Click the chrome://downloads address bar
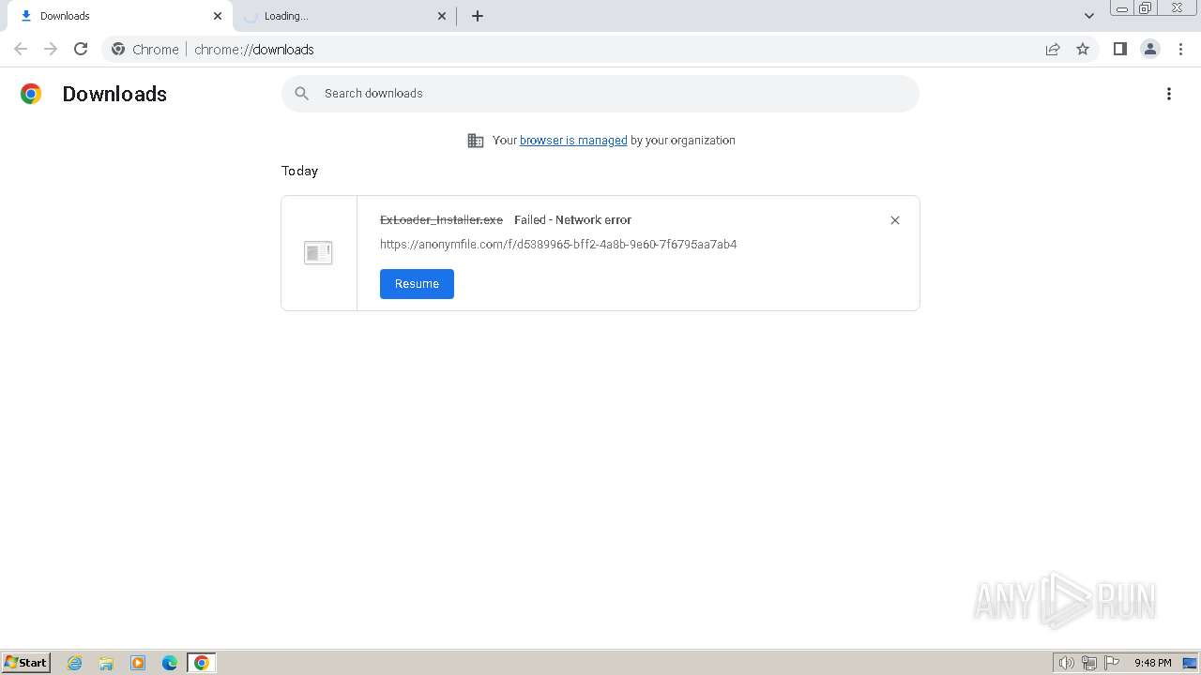The height and width of the screenshot is (675, 1201). pos(600,50)
